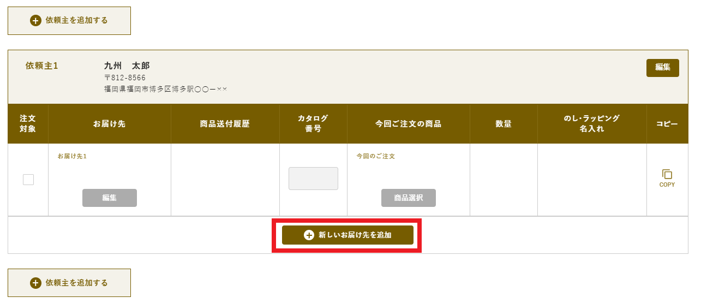Click the plus icon on 新しいお届け先を追加
701x303 pixels.
point(309,235)
